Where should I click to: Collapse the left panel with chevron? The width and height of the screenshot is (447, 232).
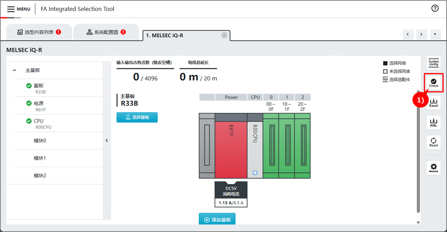coord(107,140)
